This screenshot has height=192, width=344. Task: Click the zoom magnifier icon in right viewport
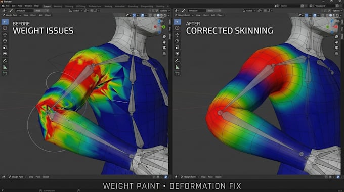coord(337,36)
